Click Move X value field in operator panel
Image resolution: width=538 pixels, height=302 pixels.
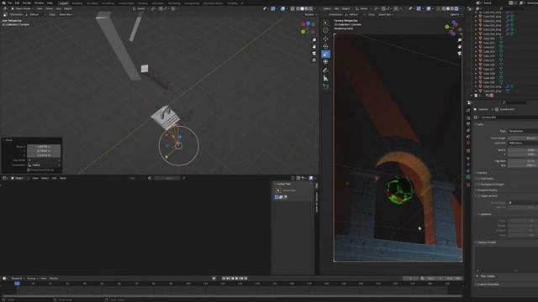[x=44, y=147]
